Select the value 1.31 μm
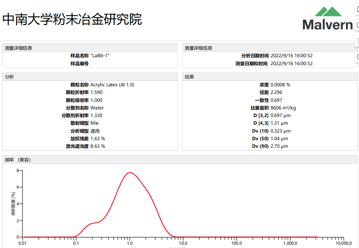359x248 pixels. click(x=279, y=123)
